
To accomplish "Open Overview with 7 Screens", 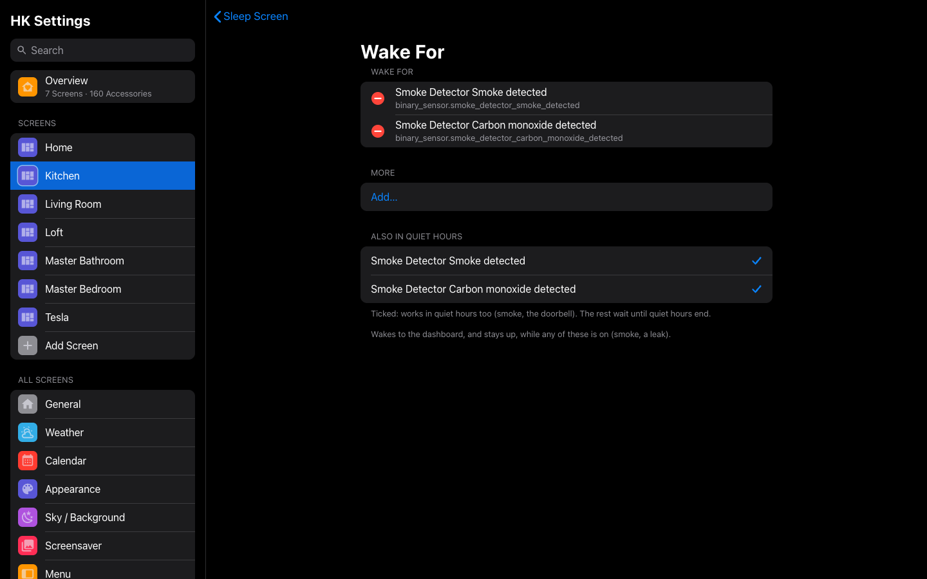I will [x=102, y=87].
